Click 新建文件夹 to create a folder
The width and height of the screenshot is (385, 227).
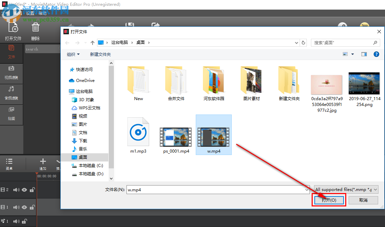[x=100, y=54]
